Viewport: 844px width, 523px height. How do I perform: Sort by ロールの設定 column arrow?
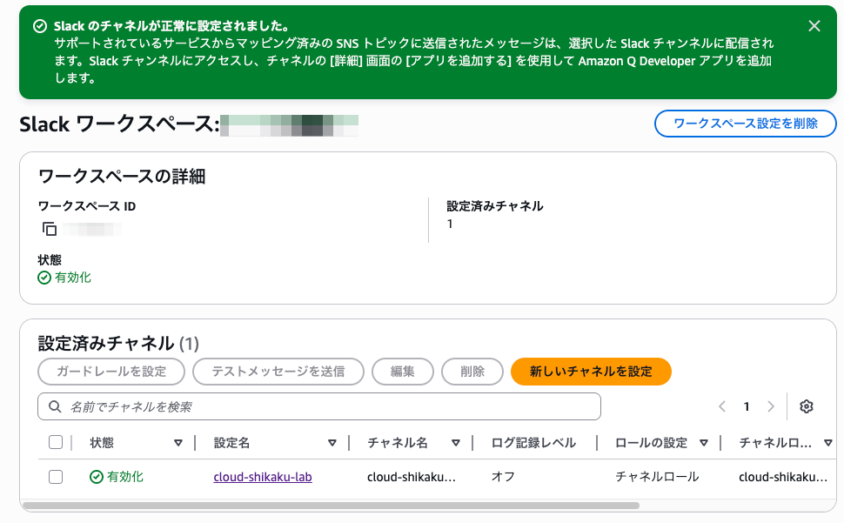pyautogui.click(x=704, y=443)
